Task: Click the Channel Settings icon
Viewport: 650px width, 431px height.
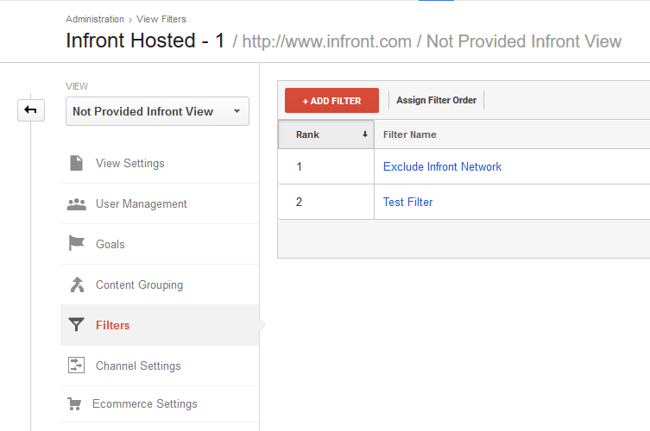Action: pos(76,365)
